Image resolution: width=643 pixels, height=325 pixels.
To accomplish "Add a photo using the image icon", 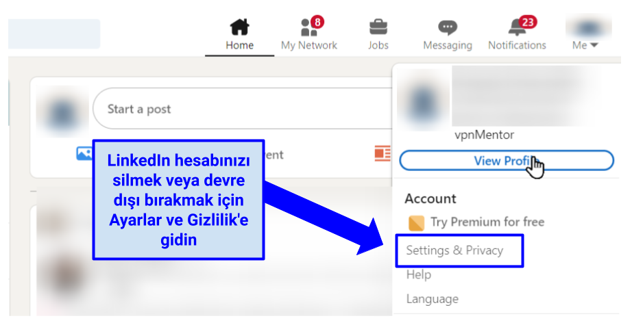I will point(84,154).
